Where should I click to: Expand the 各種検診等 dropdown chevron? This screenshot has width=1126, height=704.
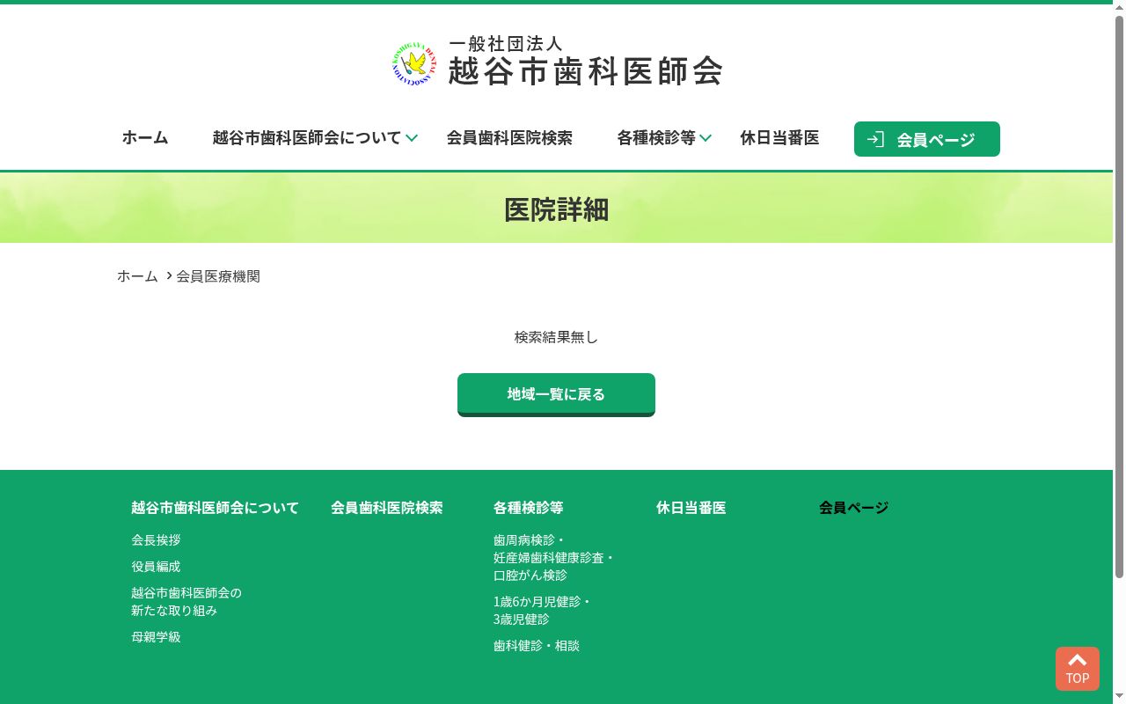706,138
